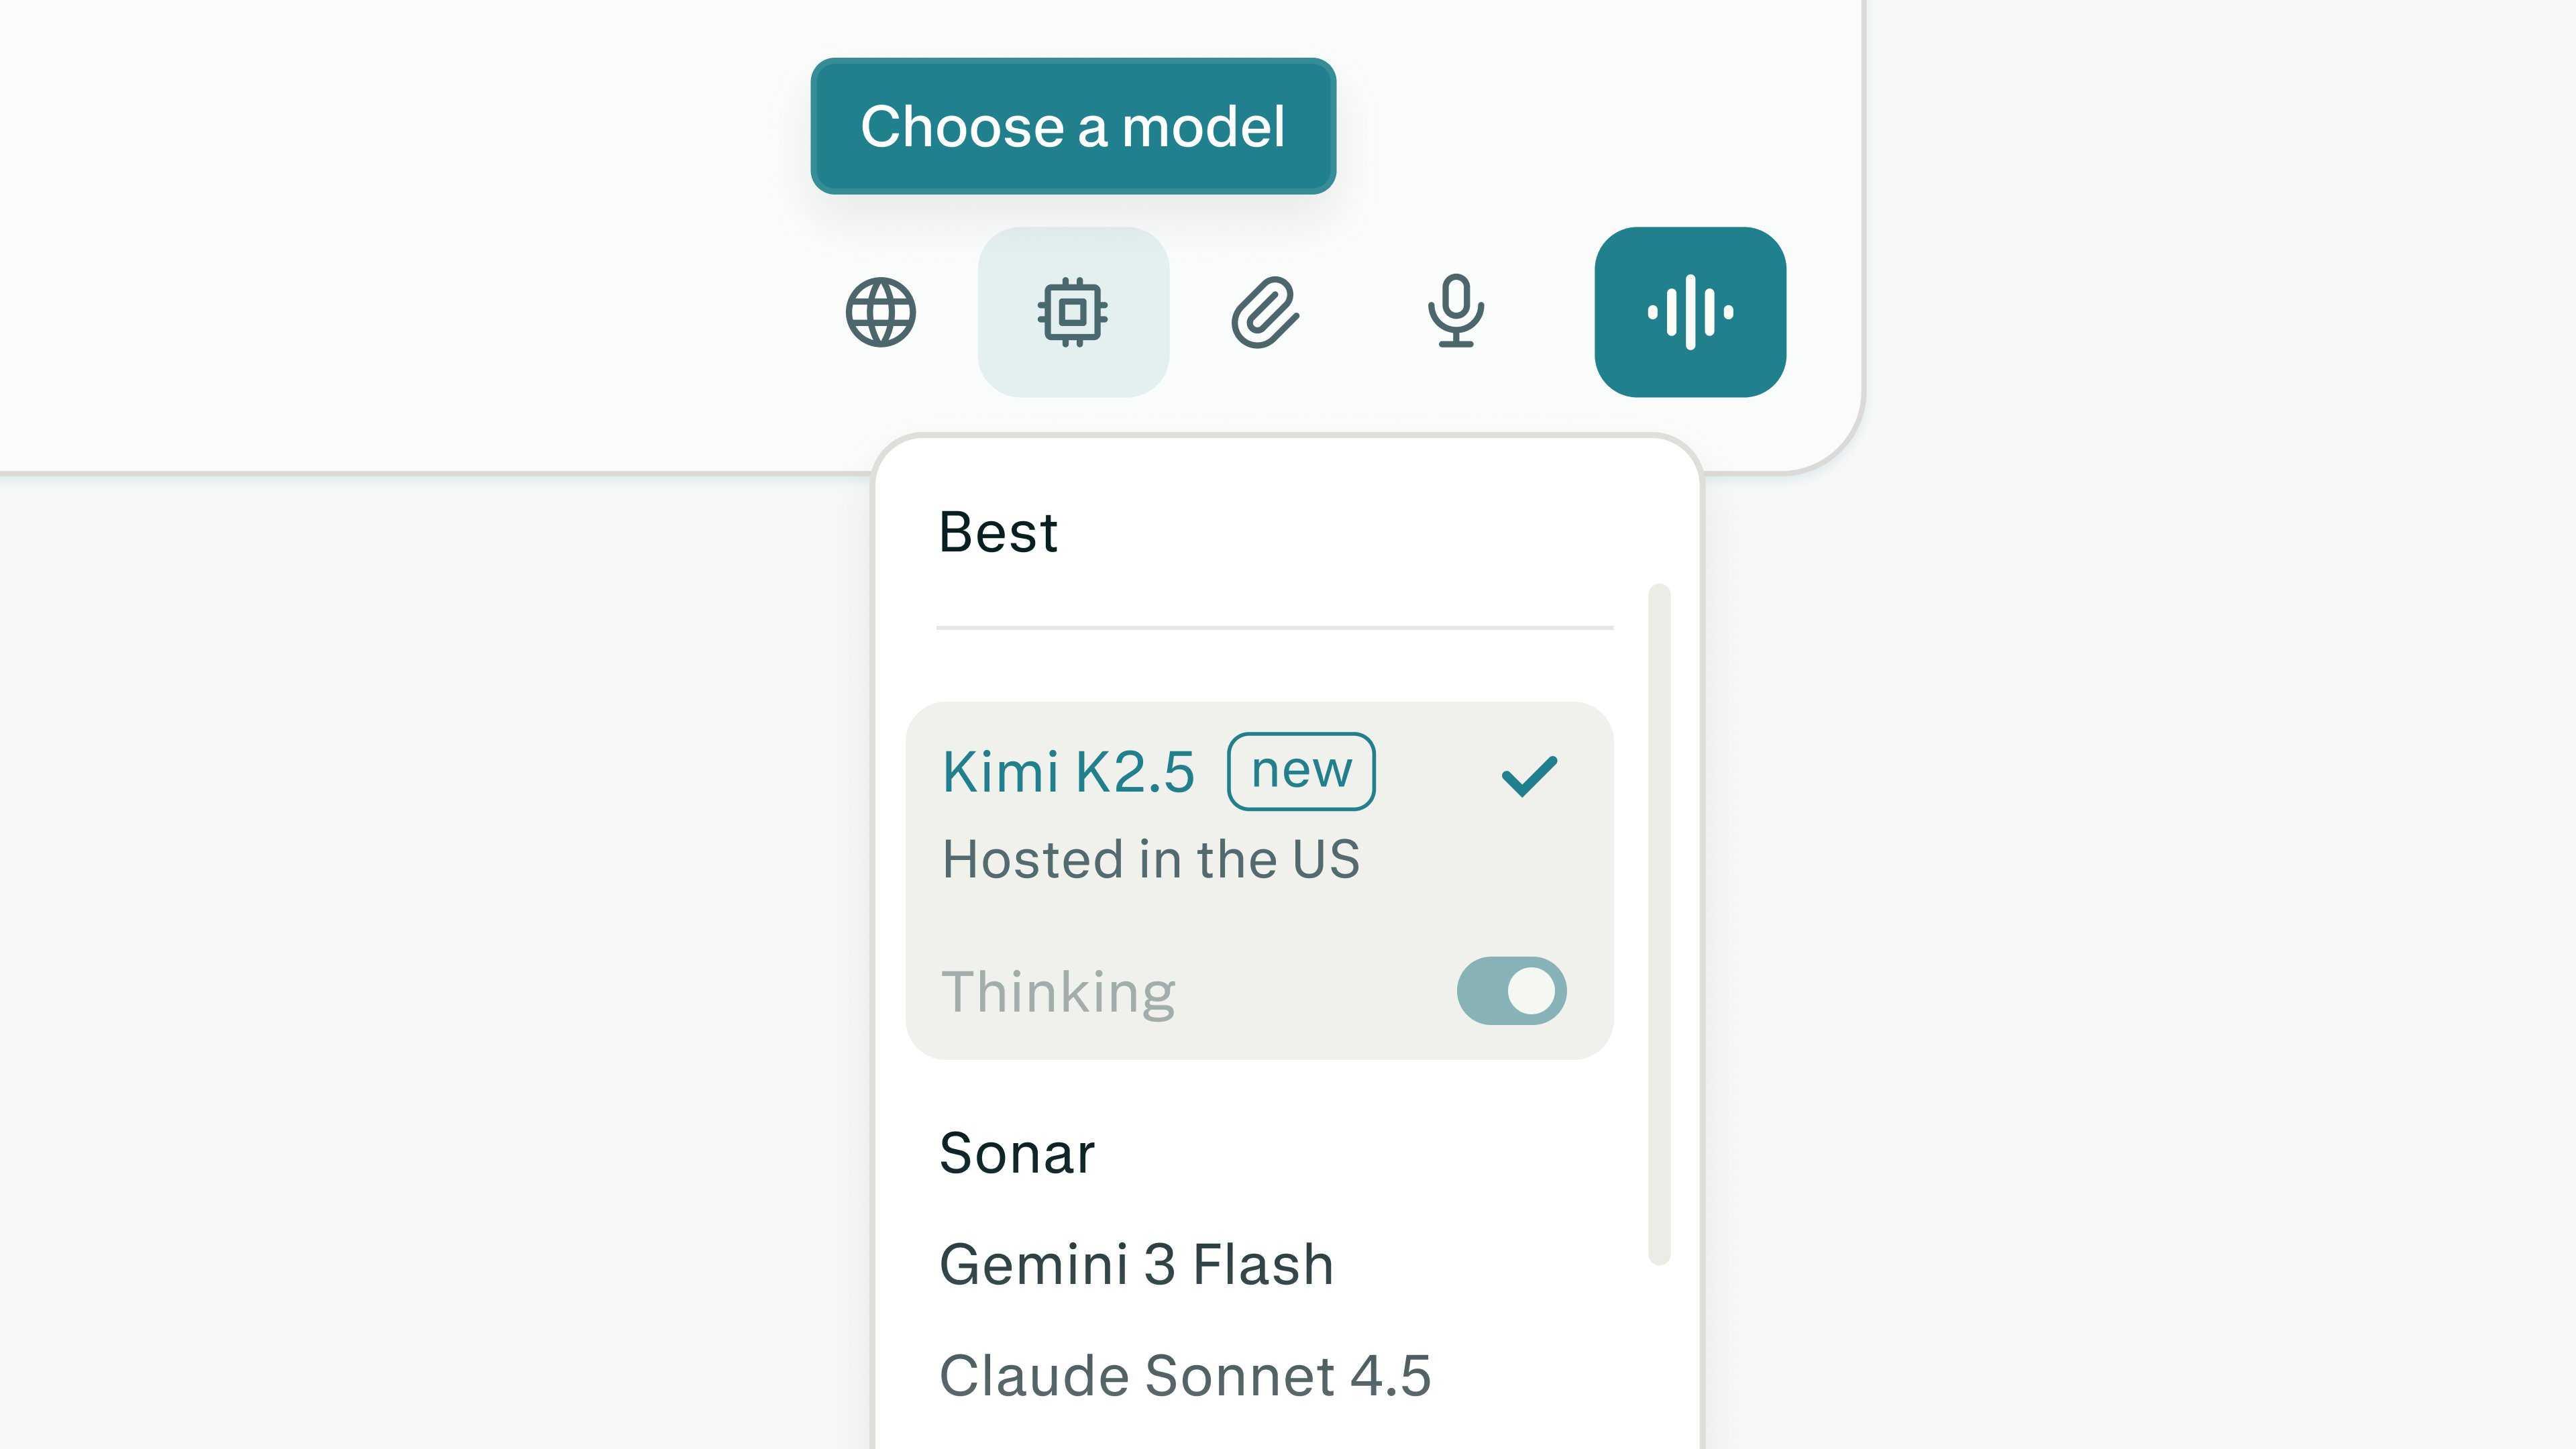Click the checkmark beside Kimi K2.5
2576x1449 pixels.
(x=1529, y=775)
